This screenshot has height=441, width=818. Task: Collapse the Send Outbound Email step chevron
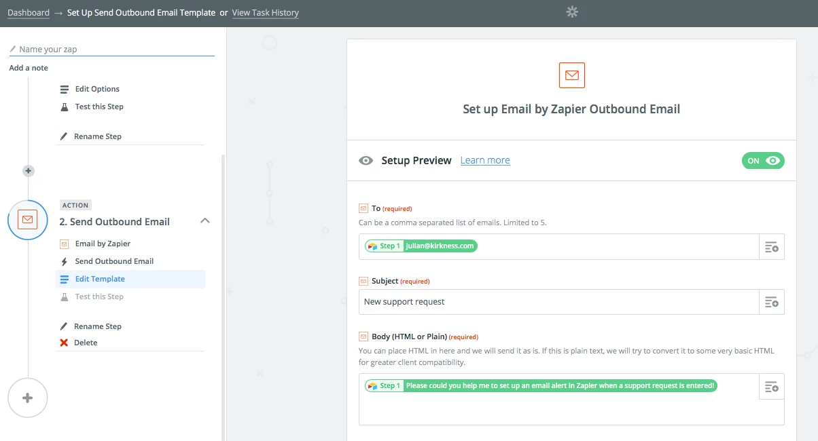pos(205,220)
